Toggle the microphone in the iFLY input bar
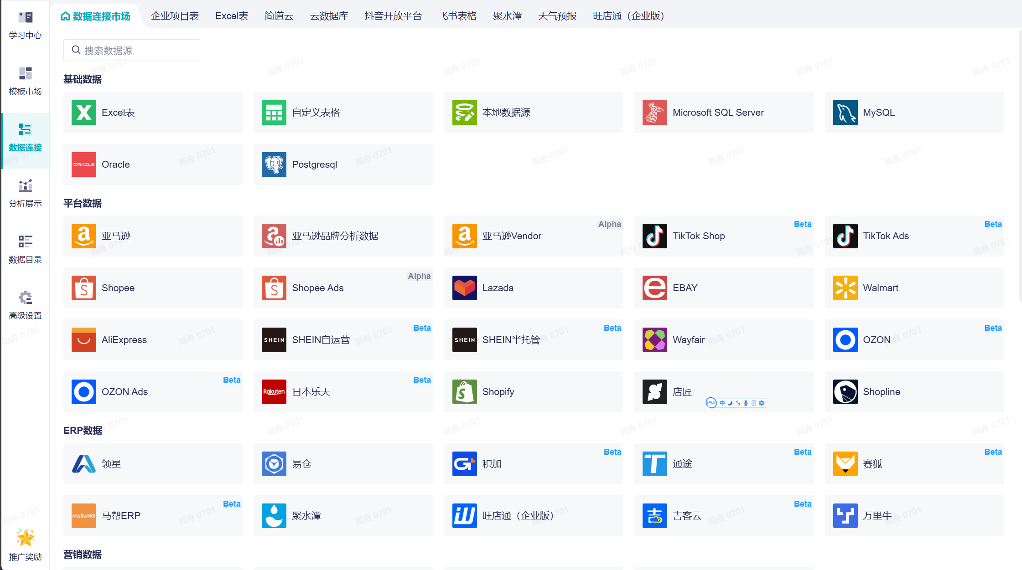1022x570 pixels. (746, 403)
